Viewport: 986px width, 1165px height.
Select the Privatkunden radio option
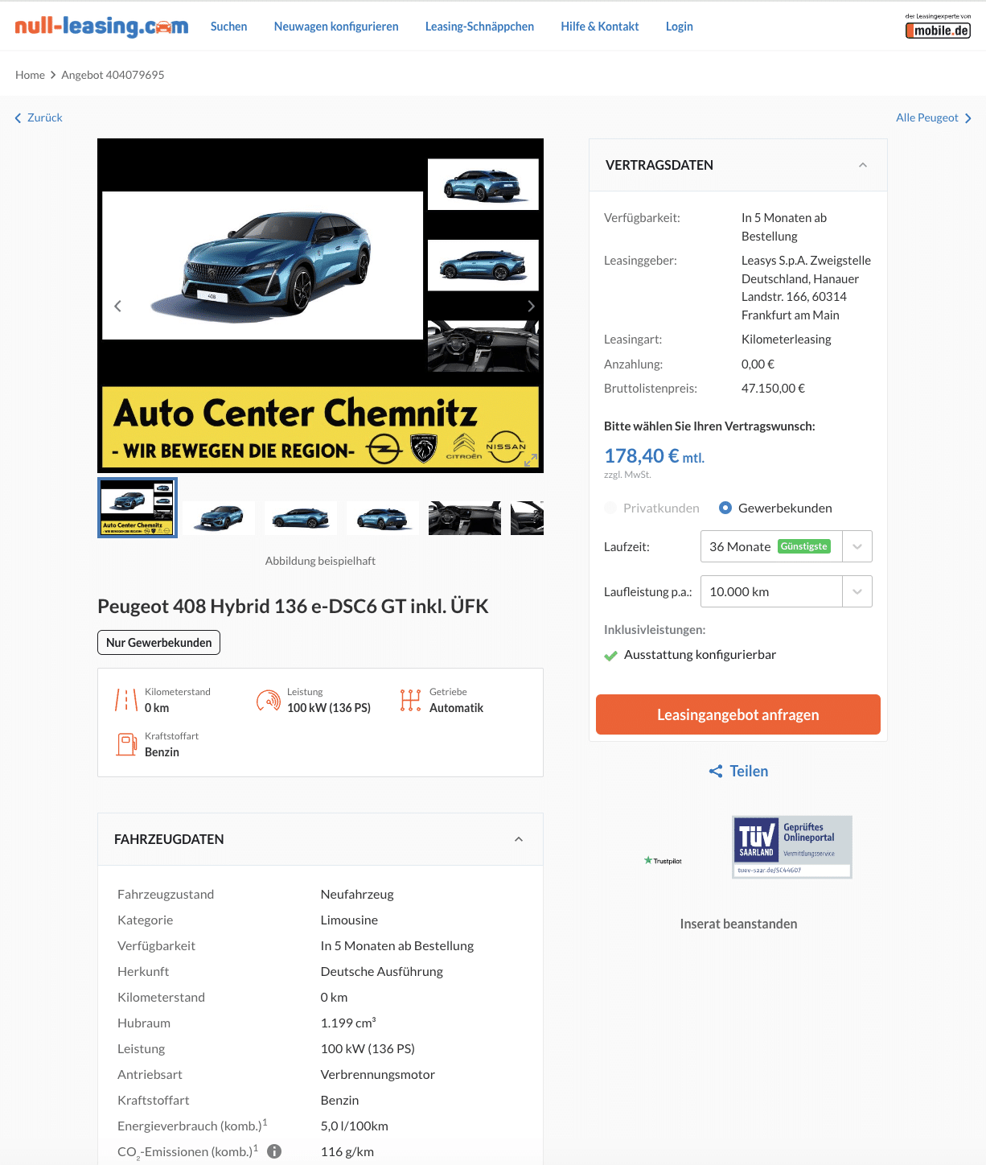click(x=610, y=508)
